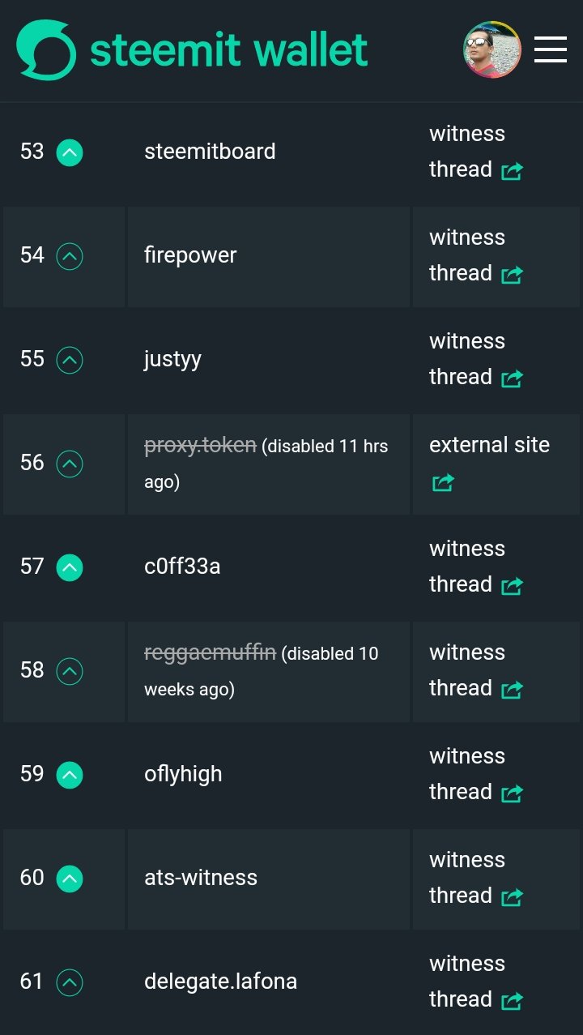Remove vote for steemitboard witness
Image resolution: width=583 pixels, height=1035 pixels.
(70, 152)
